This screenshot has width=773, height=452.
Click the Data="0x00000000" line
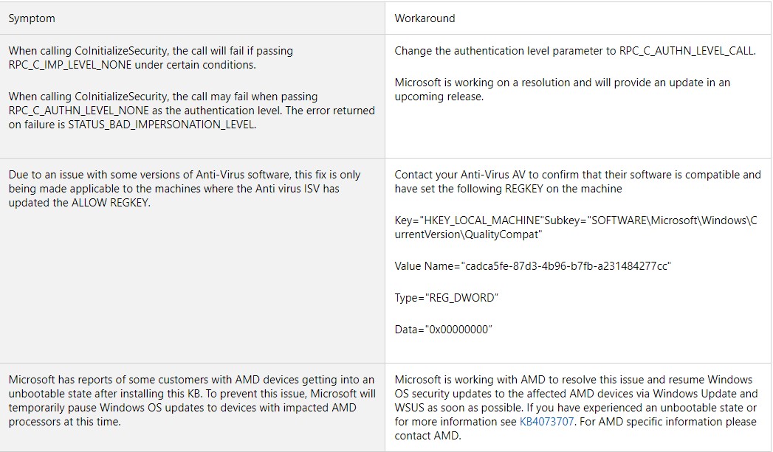tap(443, 330)
